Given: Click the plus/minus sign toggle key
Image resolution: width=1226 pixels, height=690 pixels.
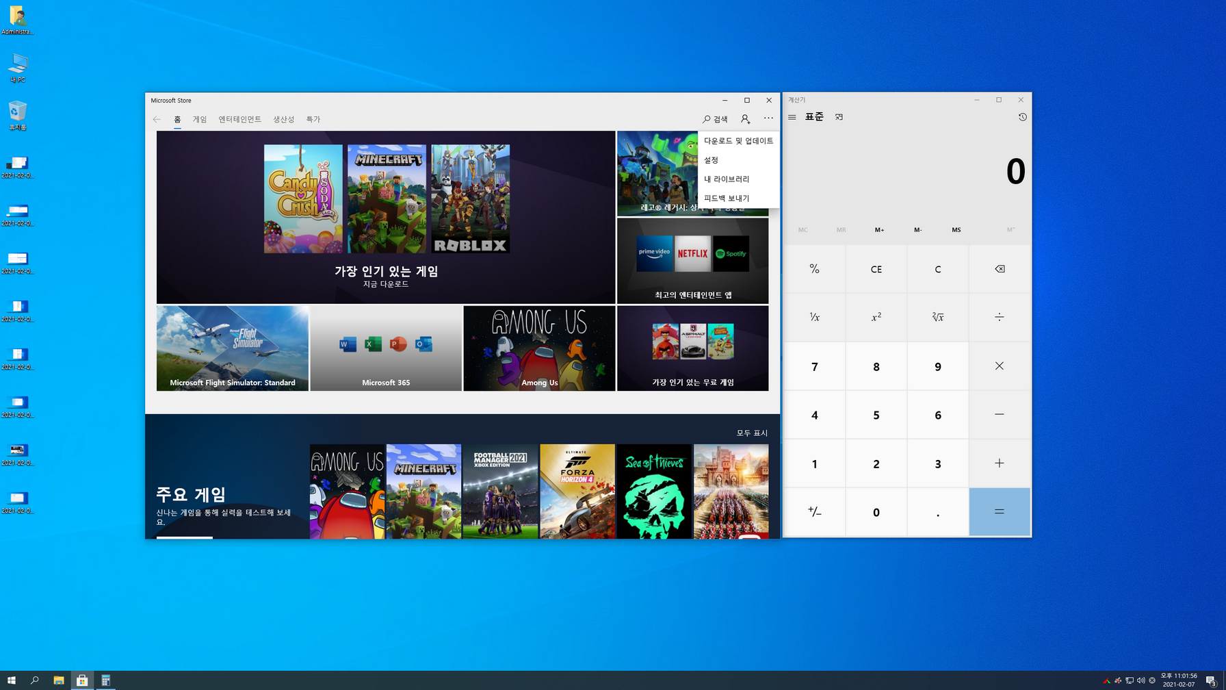Looking at the screenshot, I should [x=814, y=512].
